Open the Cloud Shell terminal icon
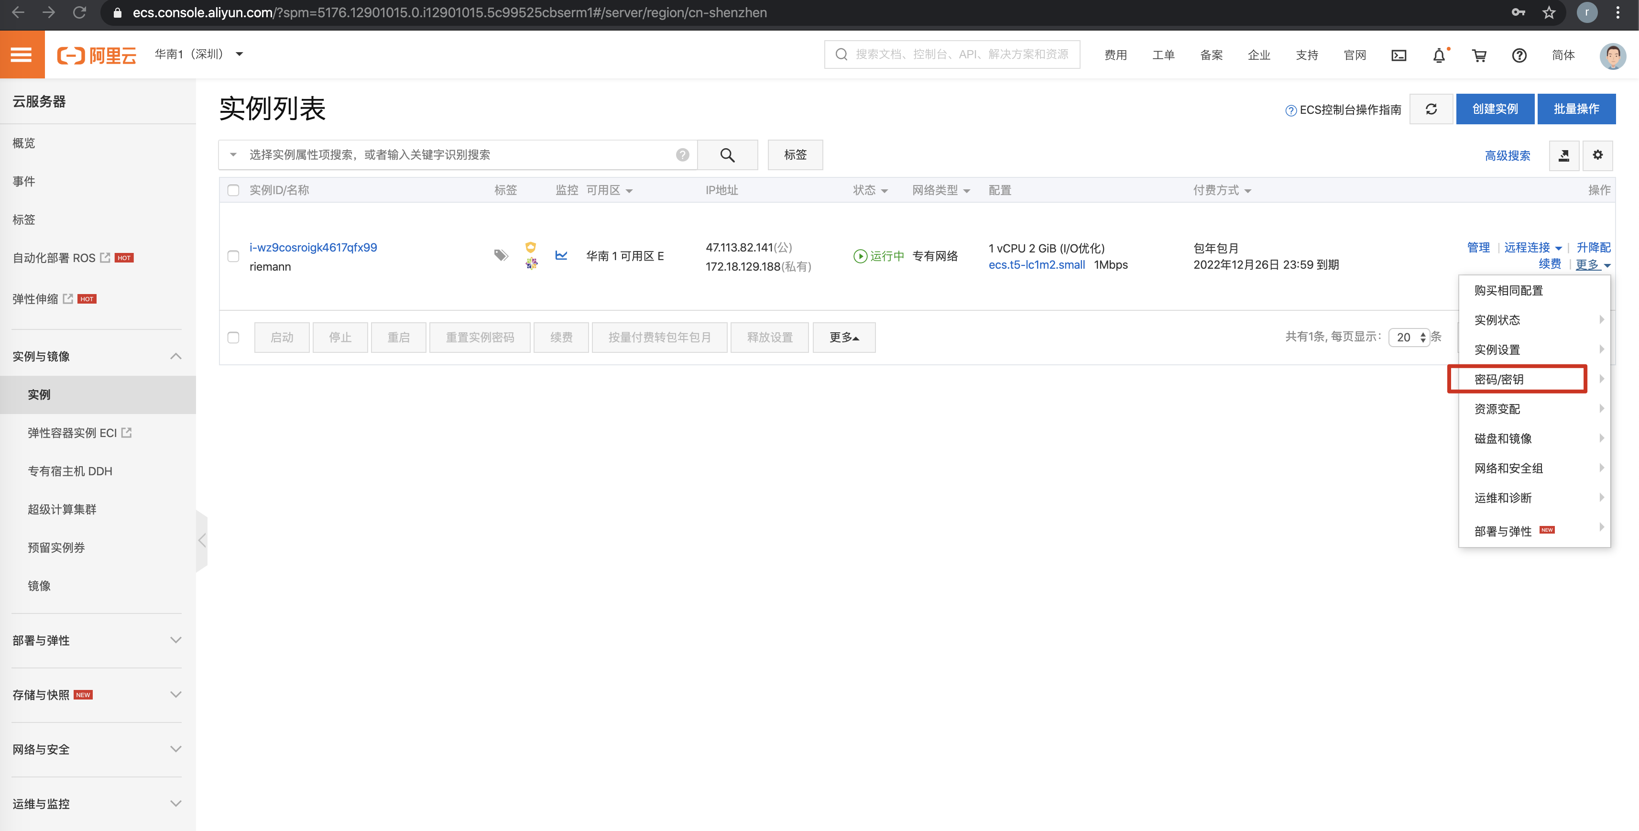The height and width of the screenshot is (831, 1639). [x=1399, y=55]
